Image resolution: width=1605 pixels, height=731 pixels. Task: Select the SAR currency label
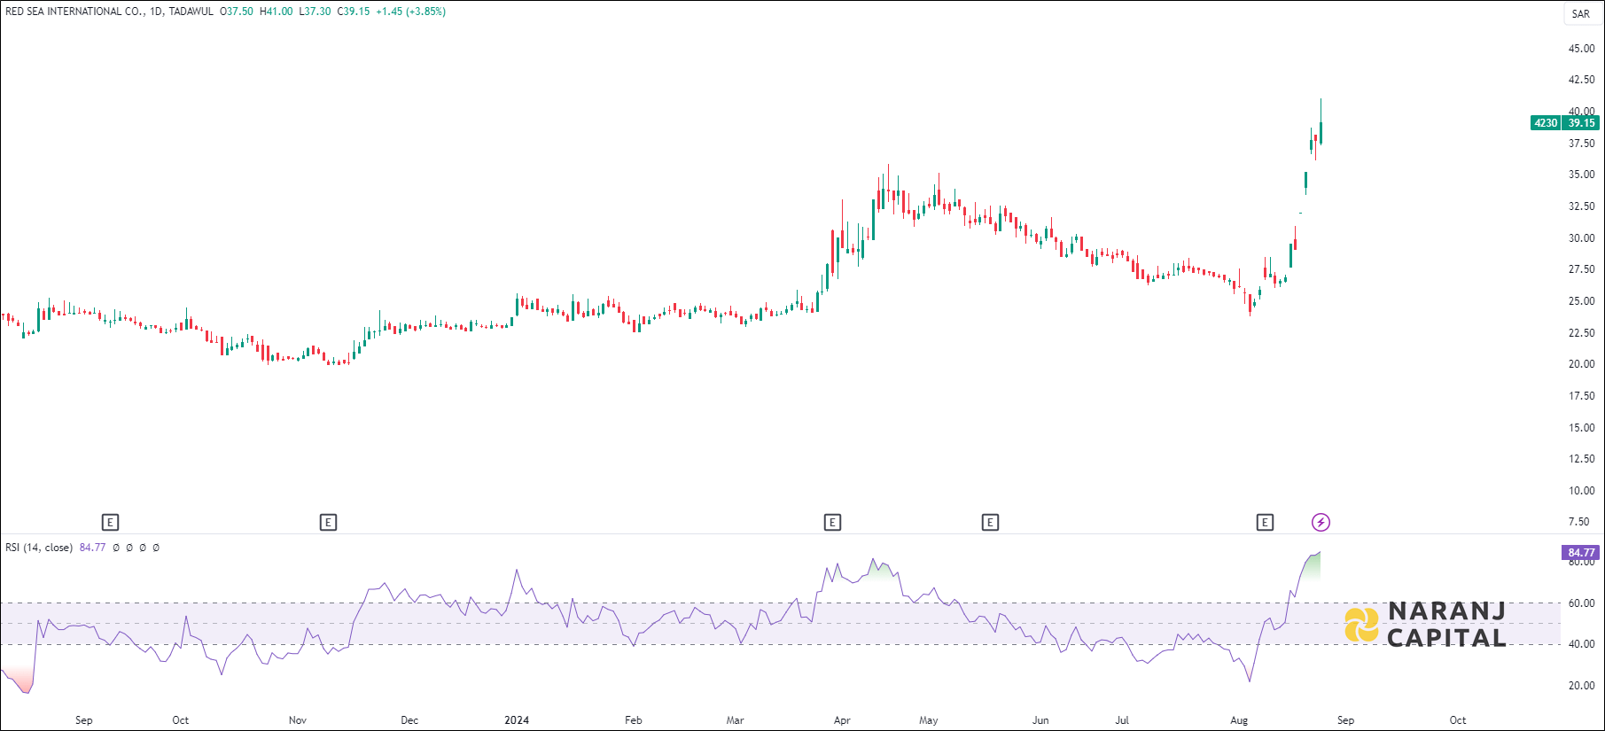tap(1580, 14)
